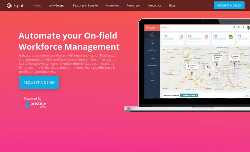This screenshot has height=152, width=250.
Task: Open the Features & Benefits menu
Action: click(x=86, y=5)
